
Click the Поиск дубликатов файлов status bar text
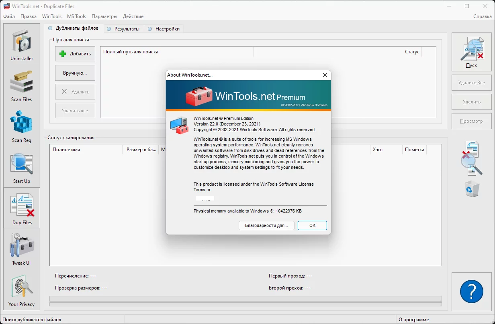pos(32,320)
